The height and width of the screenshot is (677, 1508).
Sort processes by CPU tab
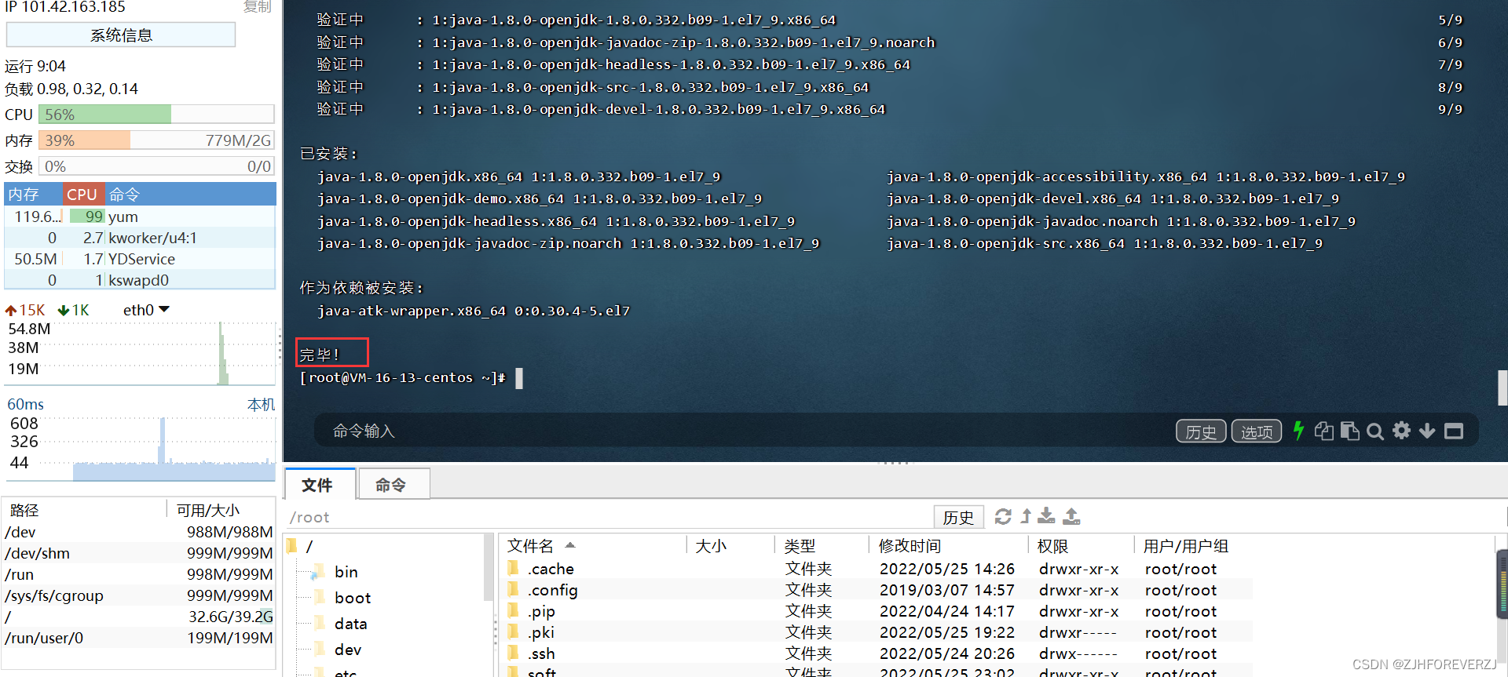point(82,194)
